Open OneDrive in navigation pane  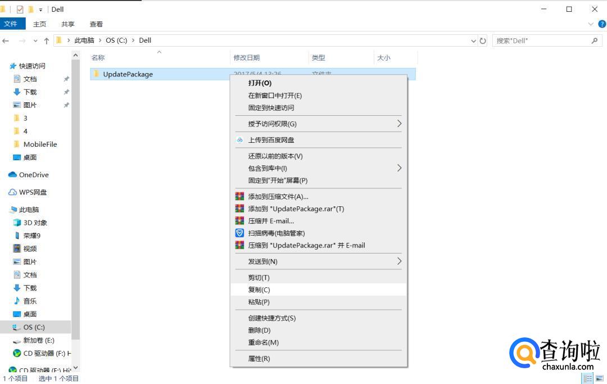pyautogui.click(x=34, y=175)
